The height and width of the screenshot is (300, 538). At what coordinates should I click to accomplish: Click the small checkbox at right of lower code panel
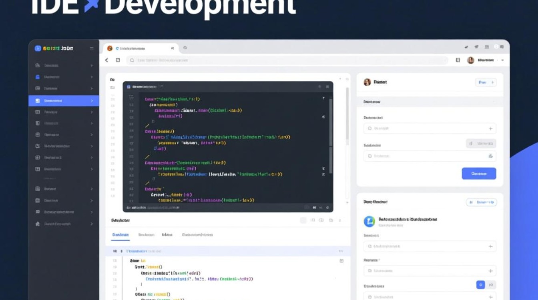[x=341, y=261]
